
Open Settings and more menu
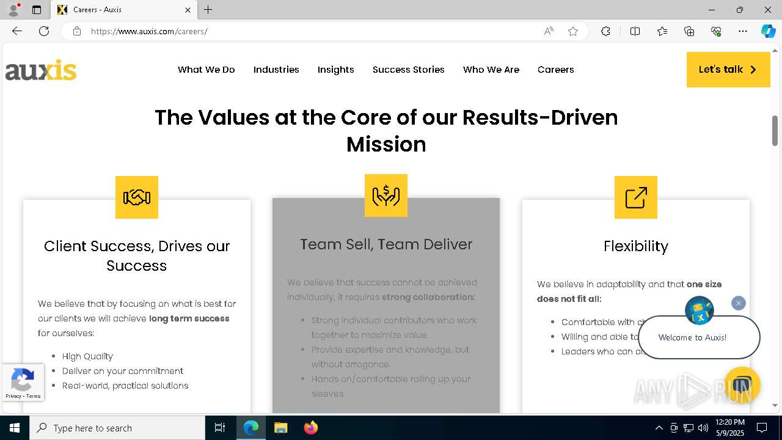click(743, 31)
